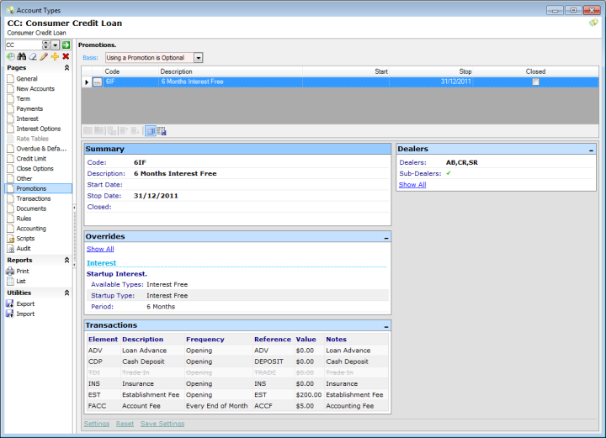Click the Save Settings link

click(162, 424)
